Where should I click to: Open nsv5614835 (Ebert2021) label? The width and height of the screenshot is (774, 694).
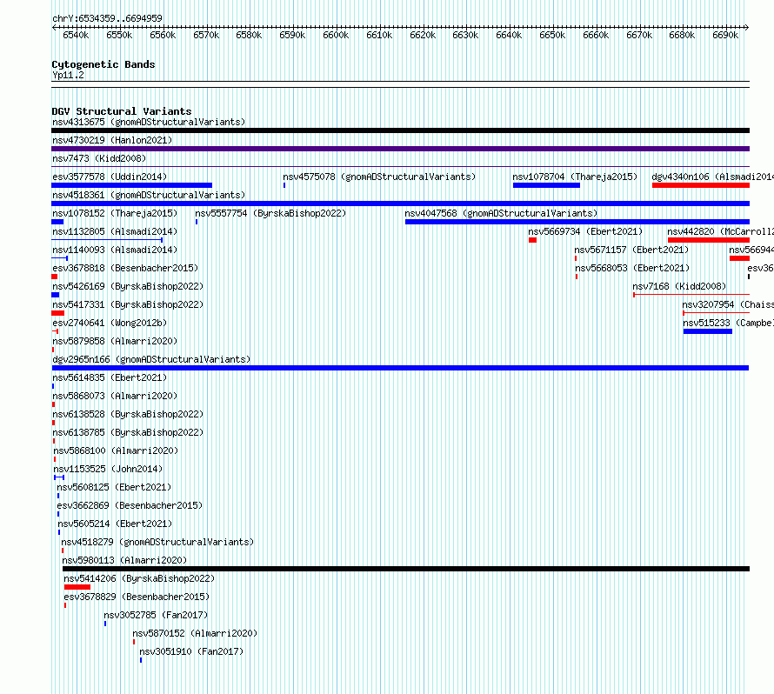coord(110,377)
